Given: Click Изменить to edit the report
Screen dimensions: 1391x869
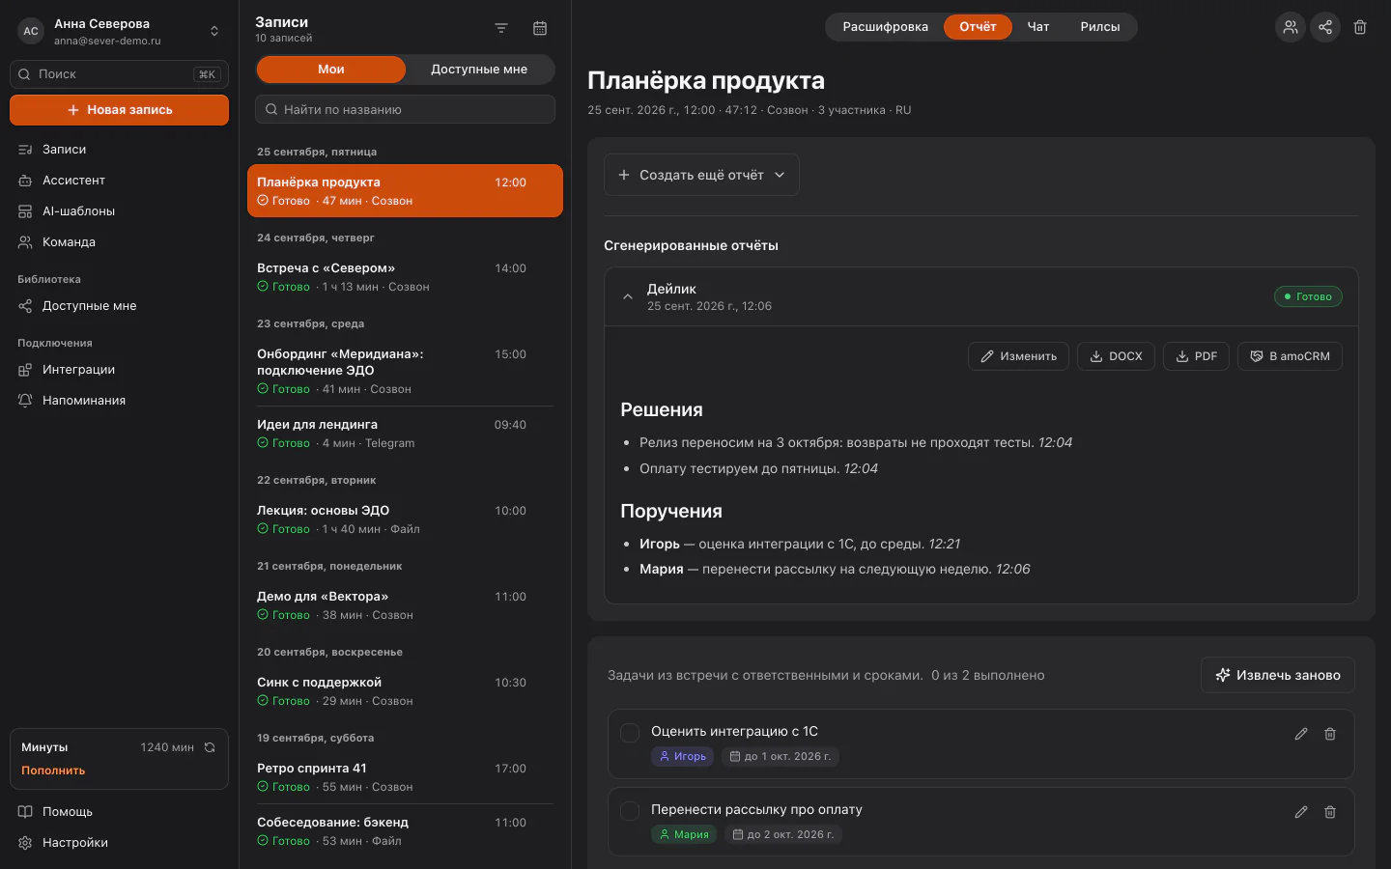Looking at the screenshot, I should (x=1018, y=356).
